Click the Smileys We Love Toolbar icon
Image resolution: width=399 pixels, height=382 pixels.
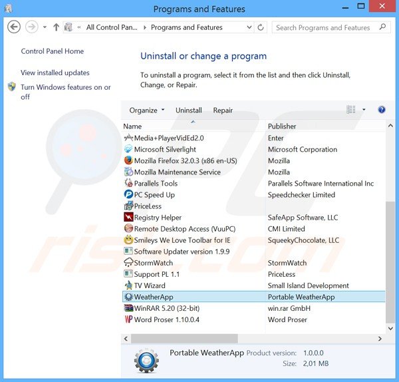tap(128, 240)
